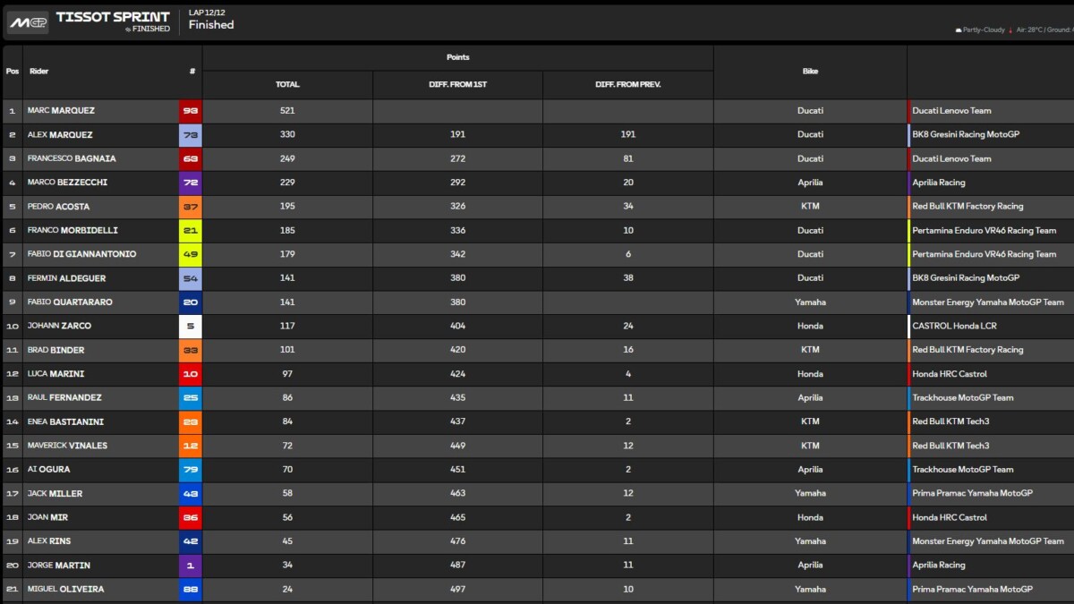Click the Pos column header
This screenshot has height=604, width=1074.
click(x=12, y=72)
